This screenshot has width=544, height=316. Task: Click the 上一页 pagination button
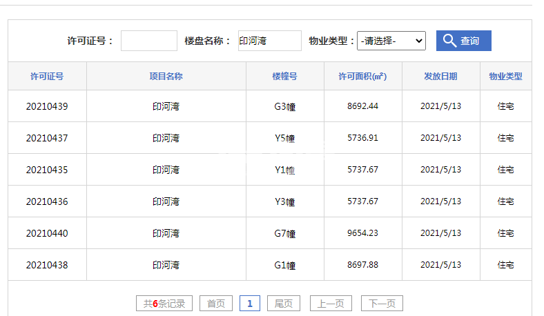pyautogui.click(x=331, y=304)
